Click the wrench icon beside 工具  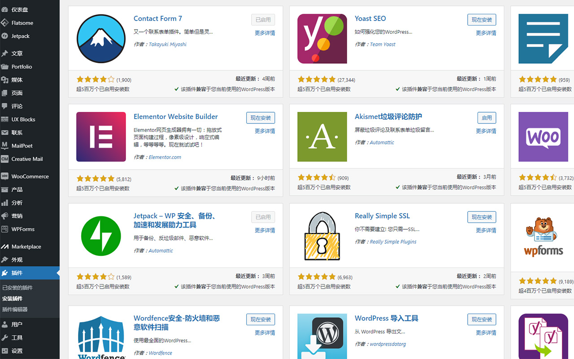click(x=4, y=337)
